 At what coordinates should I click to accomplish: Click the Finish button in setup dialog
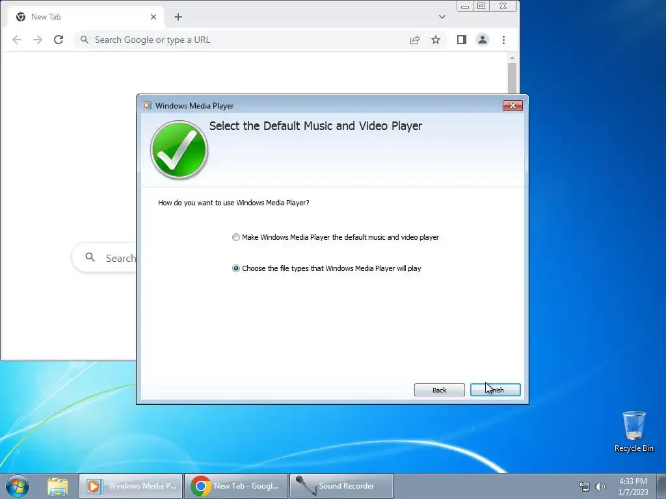pos(495,390)
